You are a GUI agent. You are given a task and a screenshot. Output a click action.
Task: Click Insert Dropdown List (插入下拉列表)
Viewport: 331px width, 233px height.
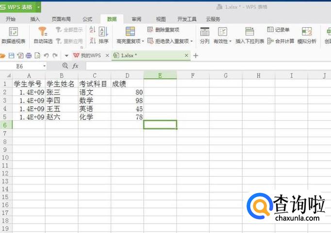(250, 35)
